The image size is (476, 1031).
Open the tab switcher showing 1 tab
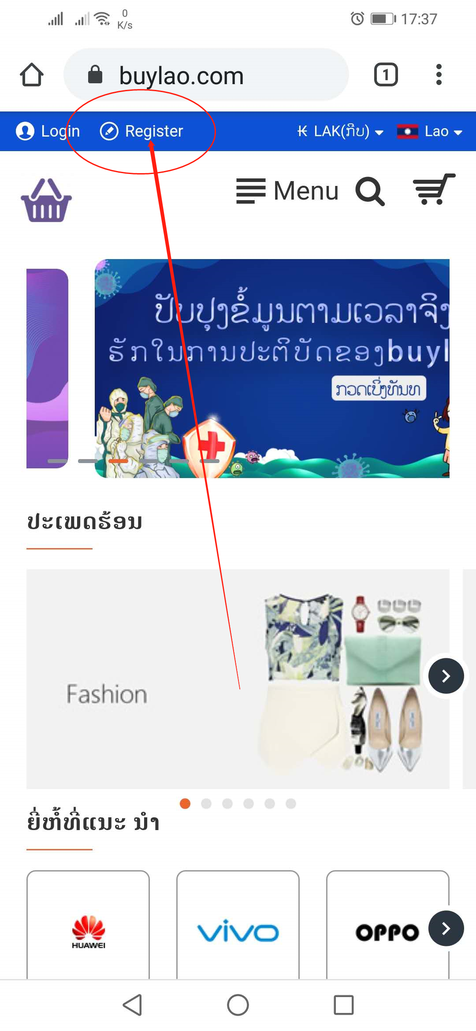pos(386,74)
